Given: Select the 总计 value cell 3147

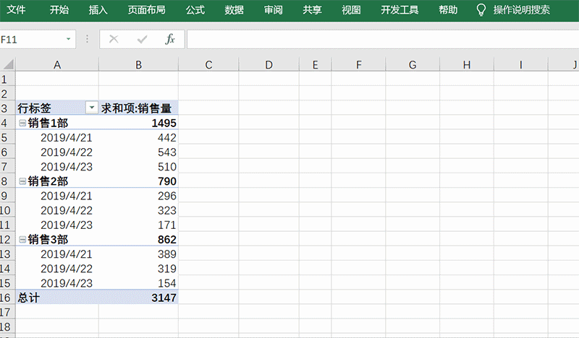Looking at the screenshot, I should (x=138, y=298).
